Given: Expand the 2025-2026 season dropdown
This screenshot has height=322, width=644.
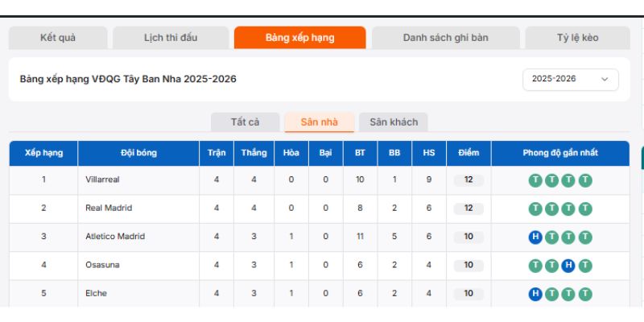Looking at the screenshot, I should pos(570,79).
